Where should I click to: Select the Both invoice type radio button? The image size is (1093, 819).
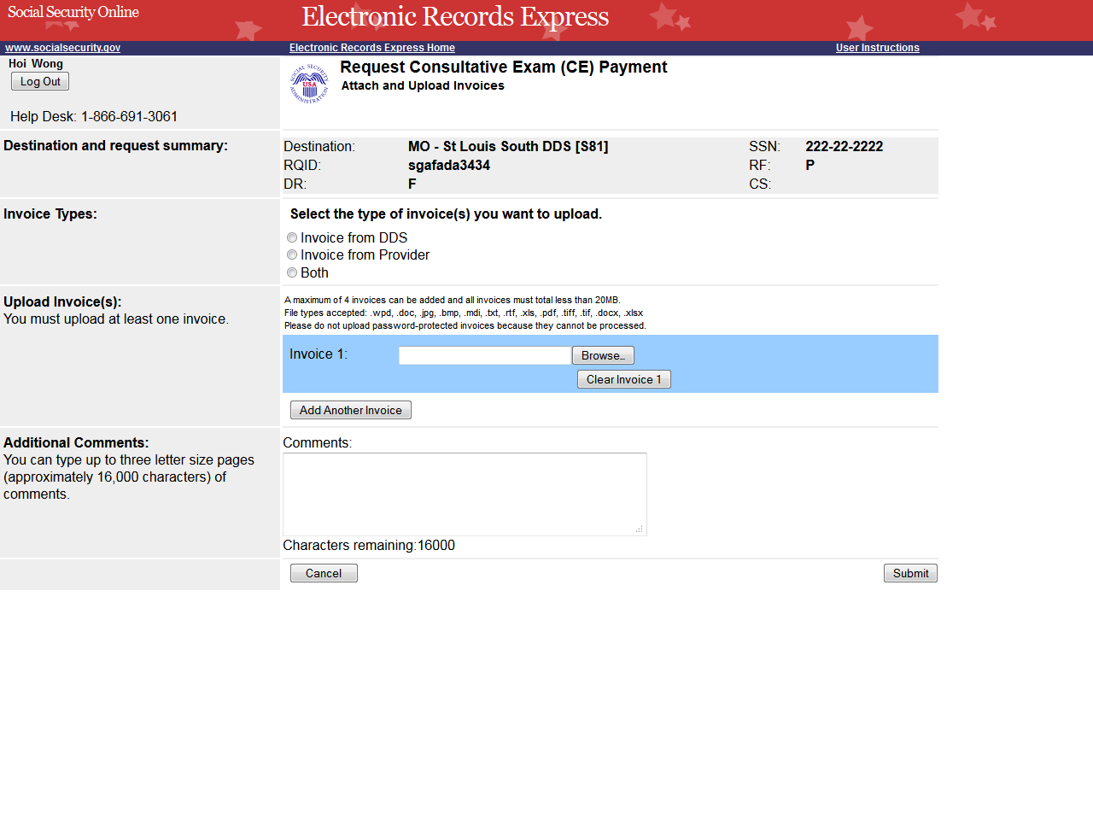(x=292, y=273)
